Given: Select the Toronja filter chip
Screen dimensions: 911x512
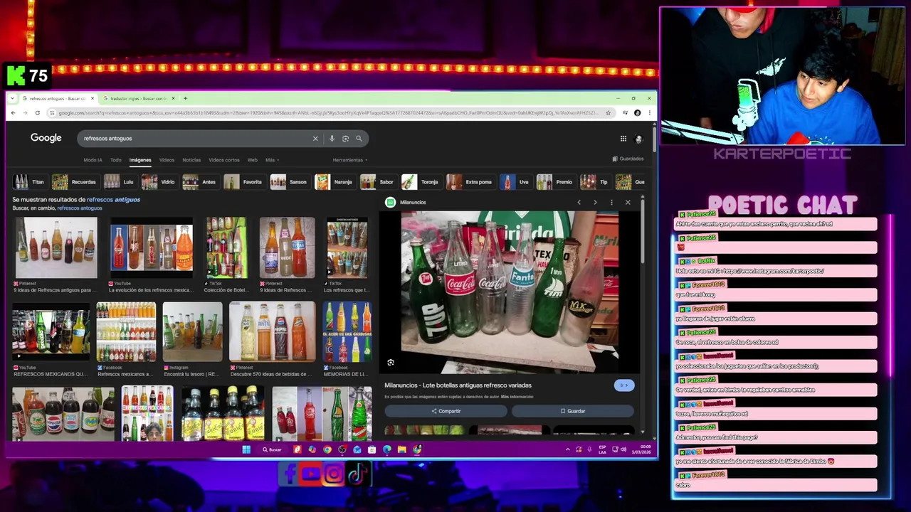Looking at the screenshot, I should point(421,182).
